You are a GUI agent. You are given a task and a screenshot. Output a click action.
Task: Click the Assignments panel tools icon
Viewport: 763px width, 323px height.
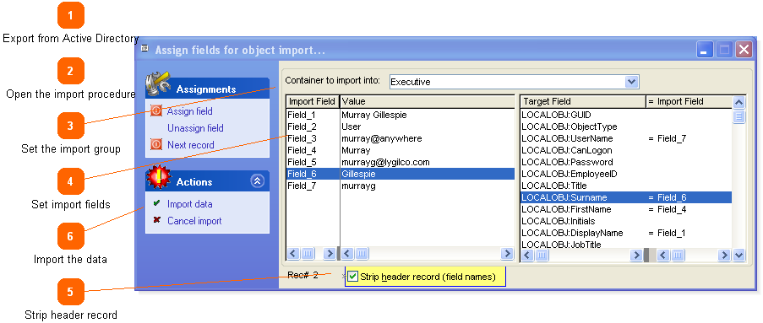click(158, 84)
